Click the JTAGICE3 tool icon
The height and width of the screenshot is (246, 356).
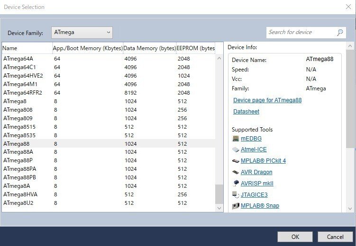(x=236, y=194)
